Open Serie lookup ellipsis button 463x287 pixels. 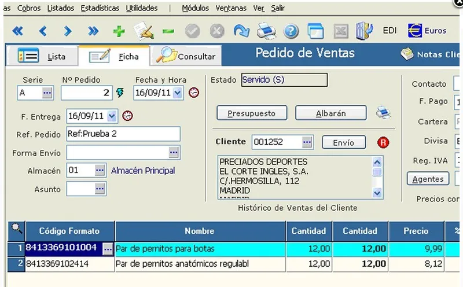click(x=47, y=93)
